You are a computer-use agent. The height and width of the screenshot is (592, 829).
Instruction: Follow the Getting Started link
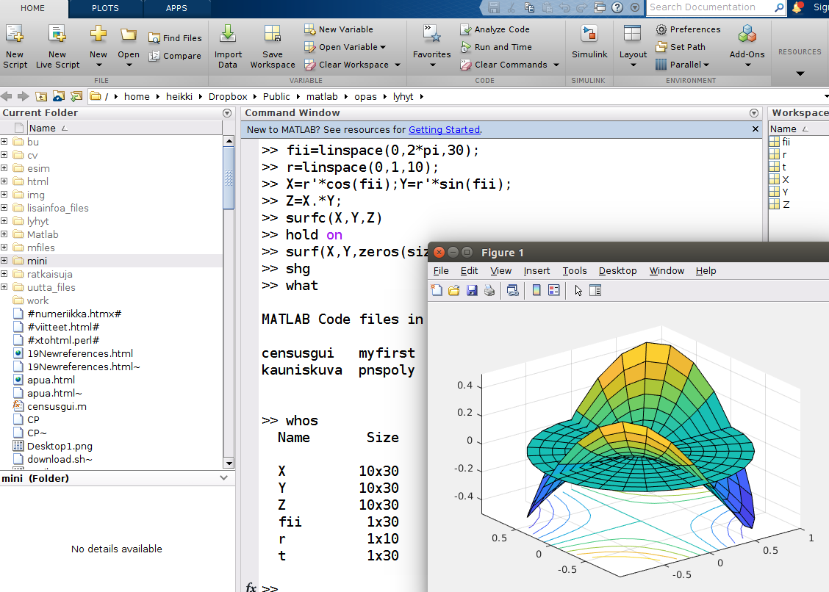point(444,129)
